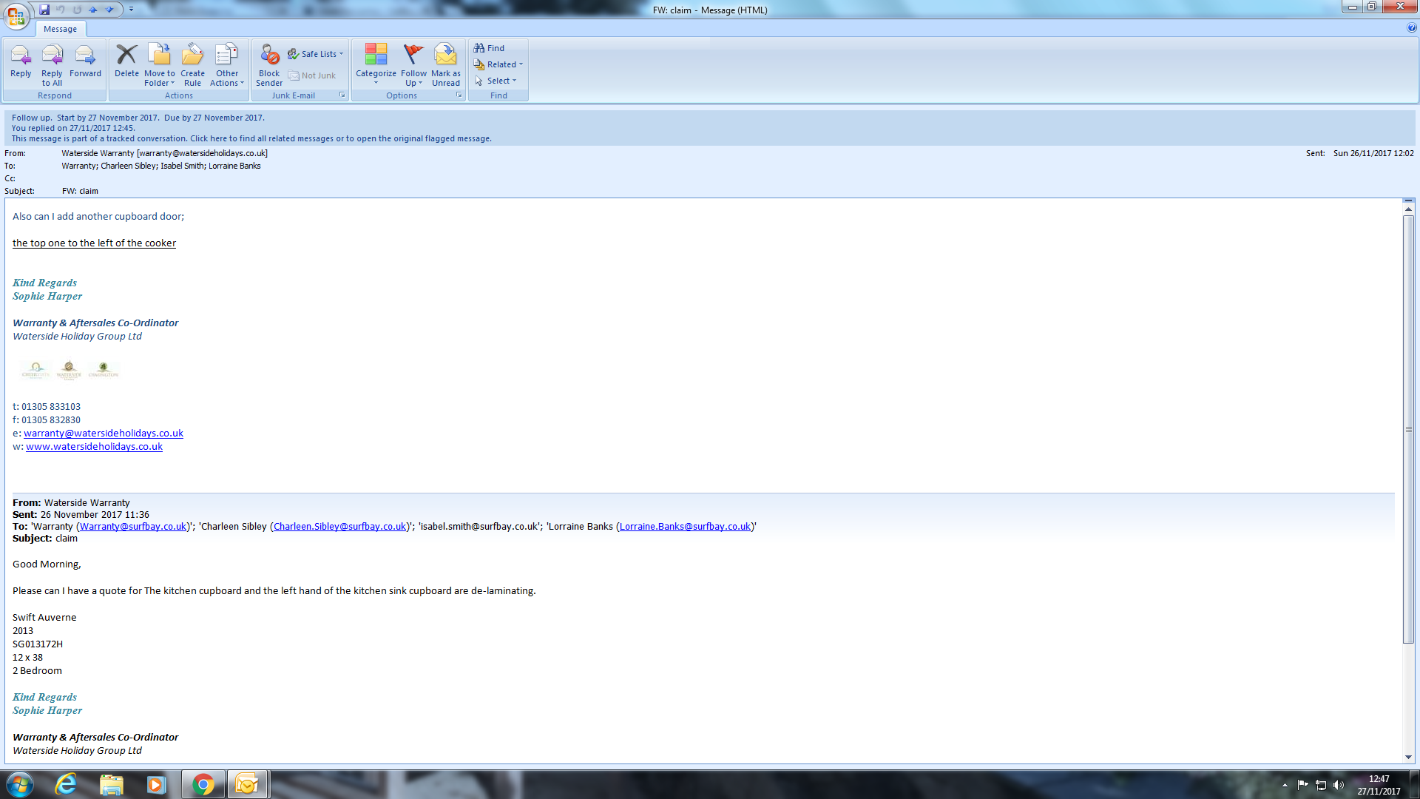The height and width of the screenshot is (799, 1420).
Task: Select the Message ribbon tab
Action: 60,29
